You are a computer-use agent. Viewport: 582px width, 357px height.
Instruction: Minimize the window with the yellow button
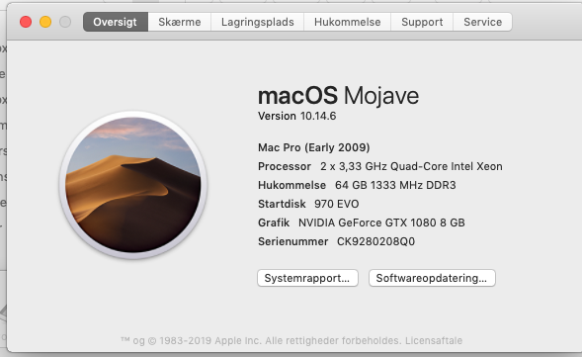point(45,22)
